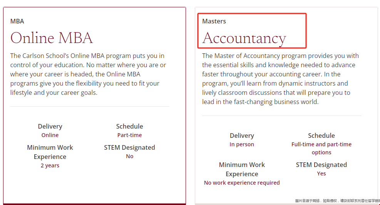Click STEM Designated label in MBA card
Viewport: 380px width, 205px height.
click(x=129, y=148)
